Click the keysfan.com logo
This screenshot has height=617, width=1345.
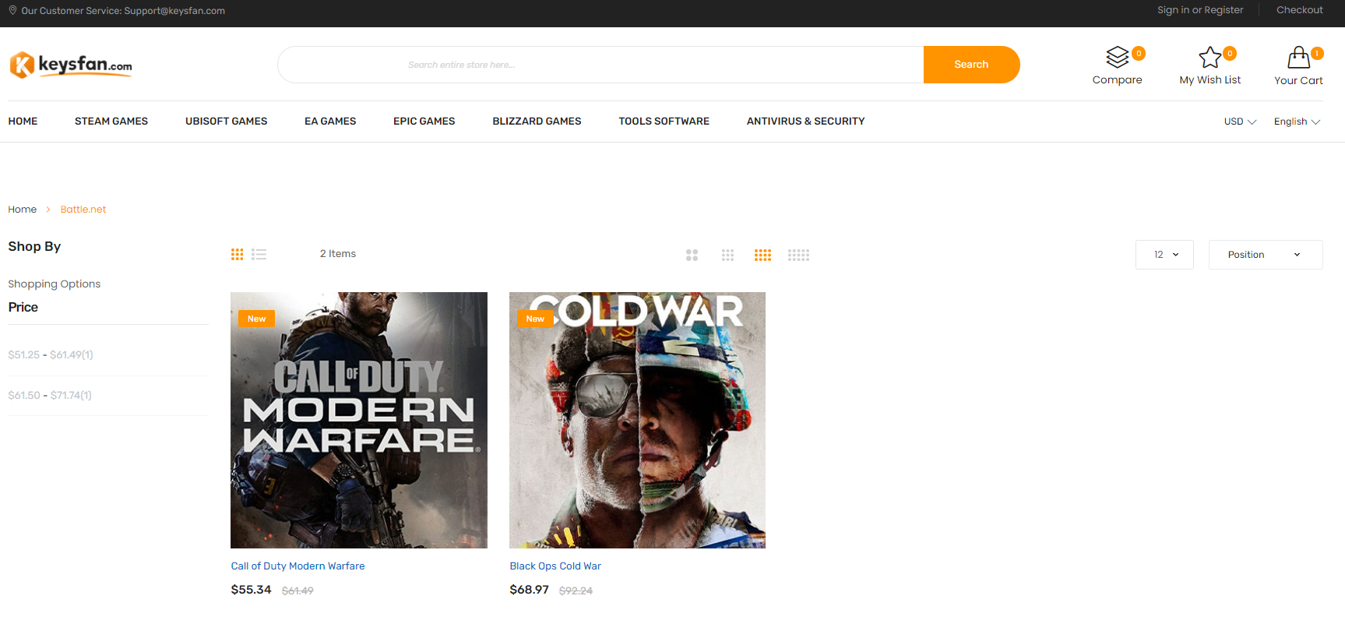pos(71,65)
